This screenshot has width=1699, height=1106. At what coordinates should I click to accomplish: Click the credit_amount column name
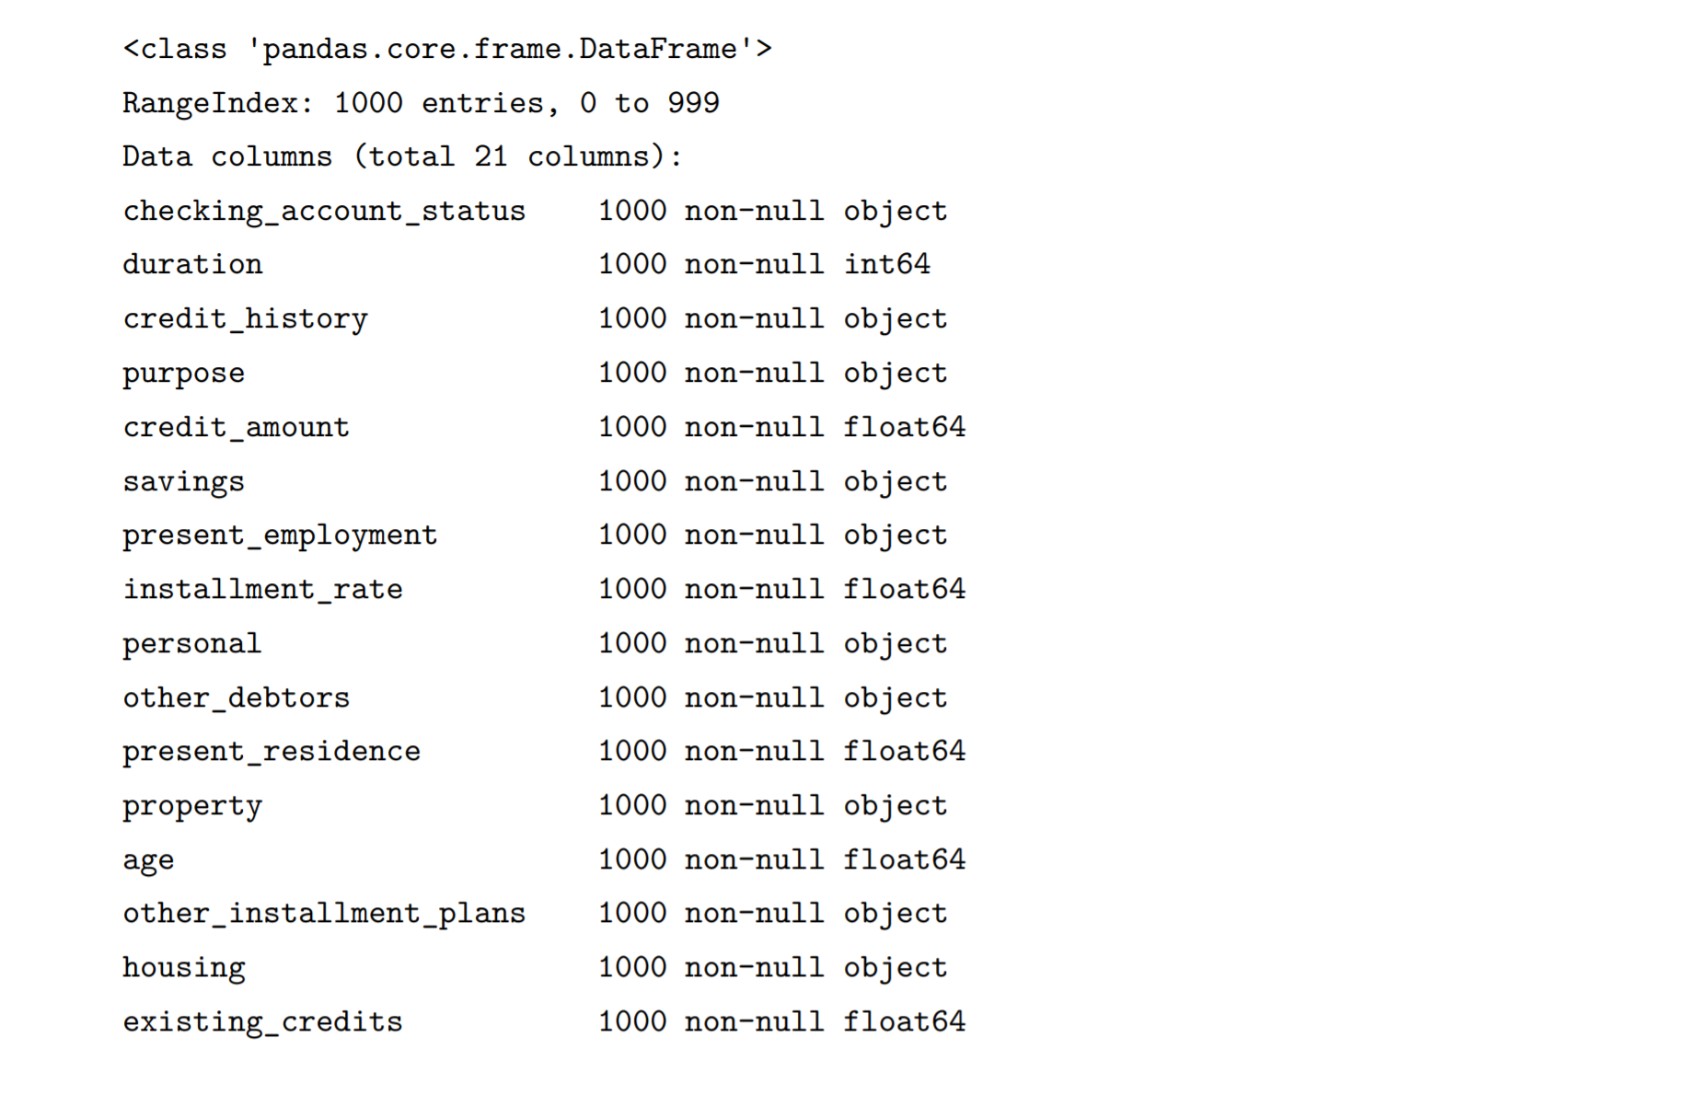(x=236, y=427)
